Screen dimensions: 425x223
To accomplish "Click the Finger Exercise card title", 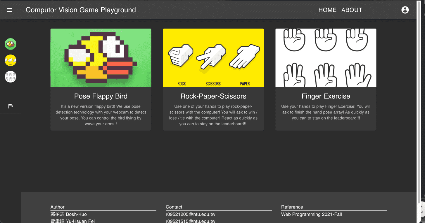I will [x=326, y=96].
